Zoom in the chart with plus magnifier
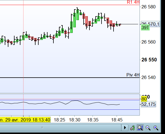This screenshot has height=134, width=165. 156,128
